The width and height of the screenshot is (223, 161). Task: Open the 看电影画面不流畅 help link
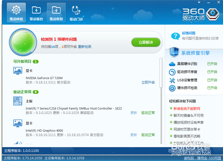click(187, 136)
